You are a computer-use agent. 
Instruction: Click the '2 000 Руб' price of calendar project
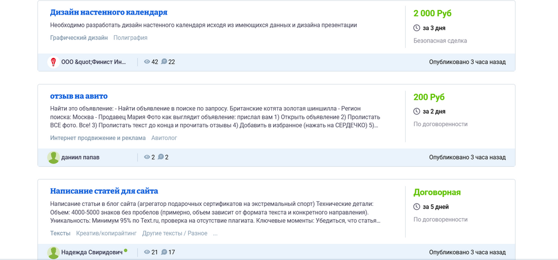pyautogui.click(x=432, y=13)
